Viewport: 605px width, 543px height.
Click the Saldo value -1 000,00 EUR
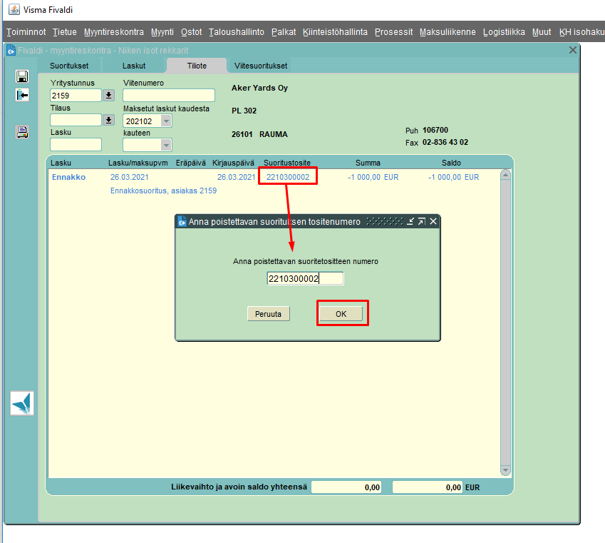[x=454, y=177]
